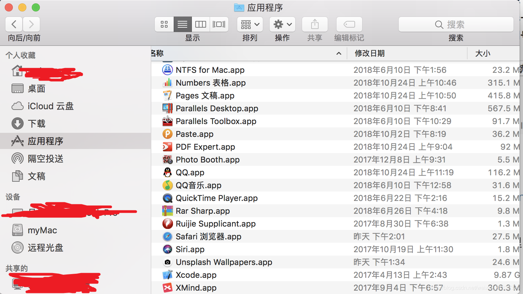The image size is (523, 294).
Task: Click the QQ音乐 app icon
Action: click(168, 185)
